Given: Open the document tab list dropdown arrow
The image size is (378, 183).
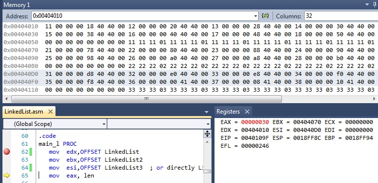Looking at the screenshot, I should 207,112.
